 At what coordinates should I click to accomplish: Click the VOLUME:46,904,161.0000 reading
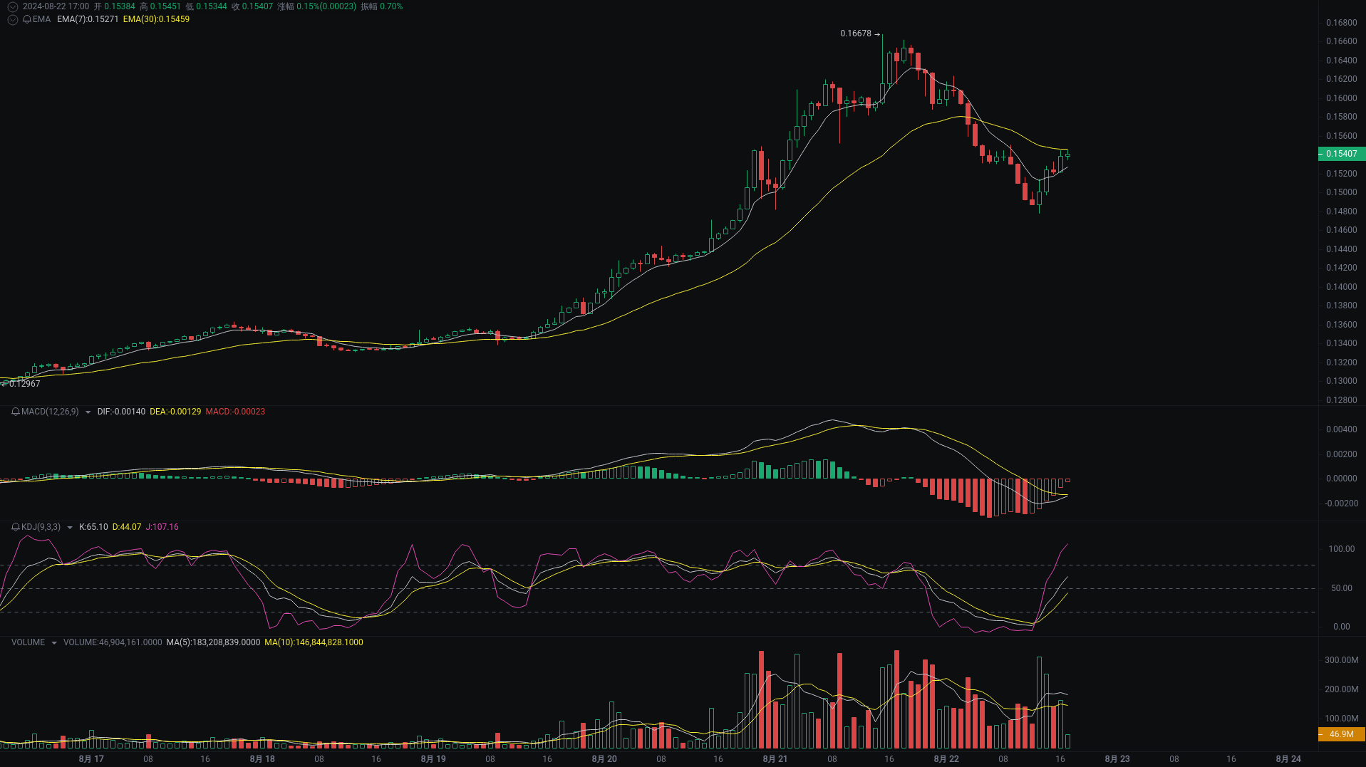[113, 642]
